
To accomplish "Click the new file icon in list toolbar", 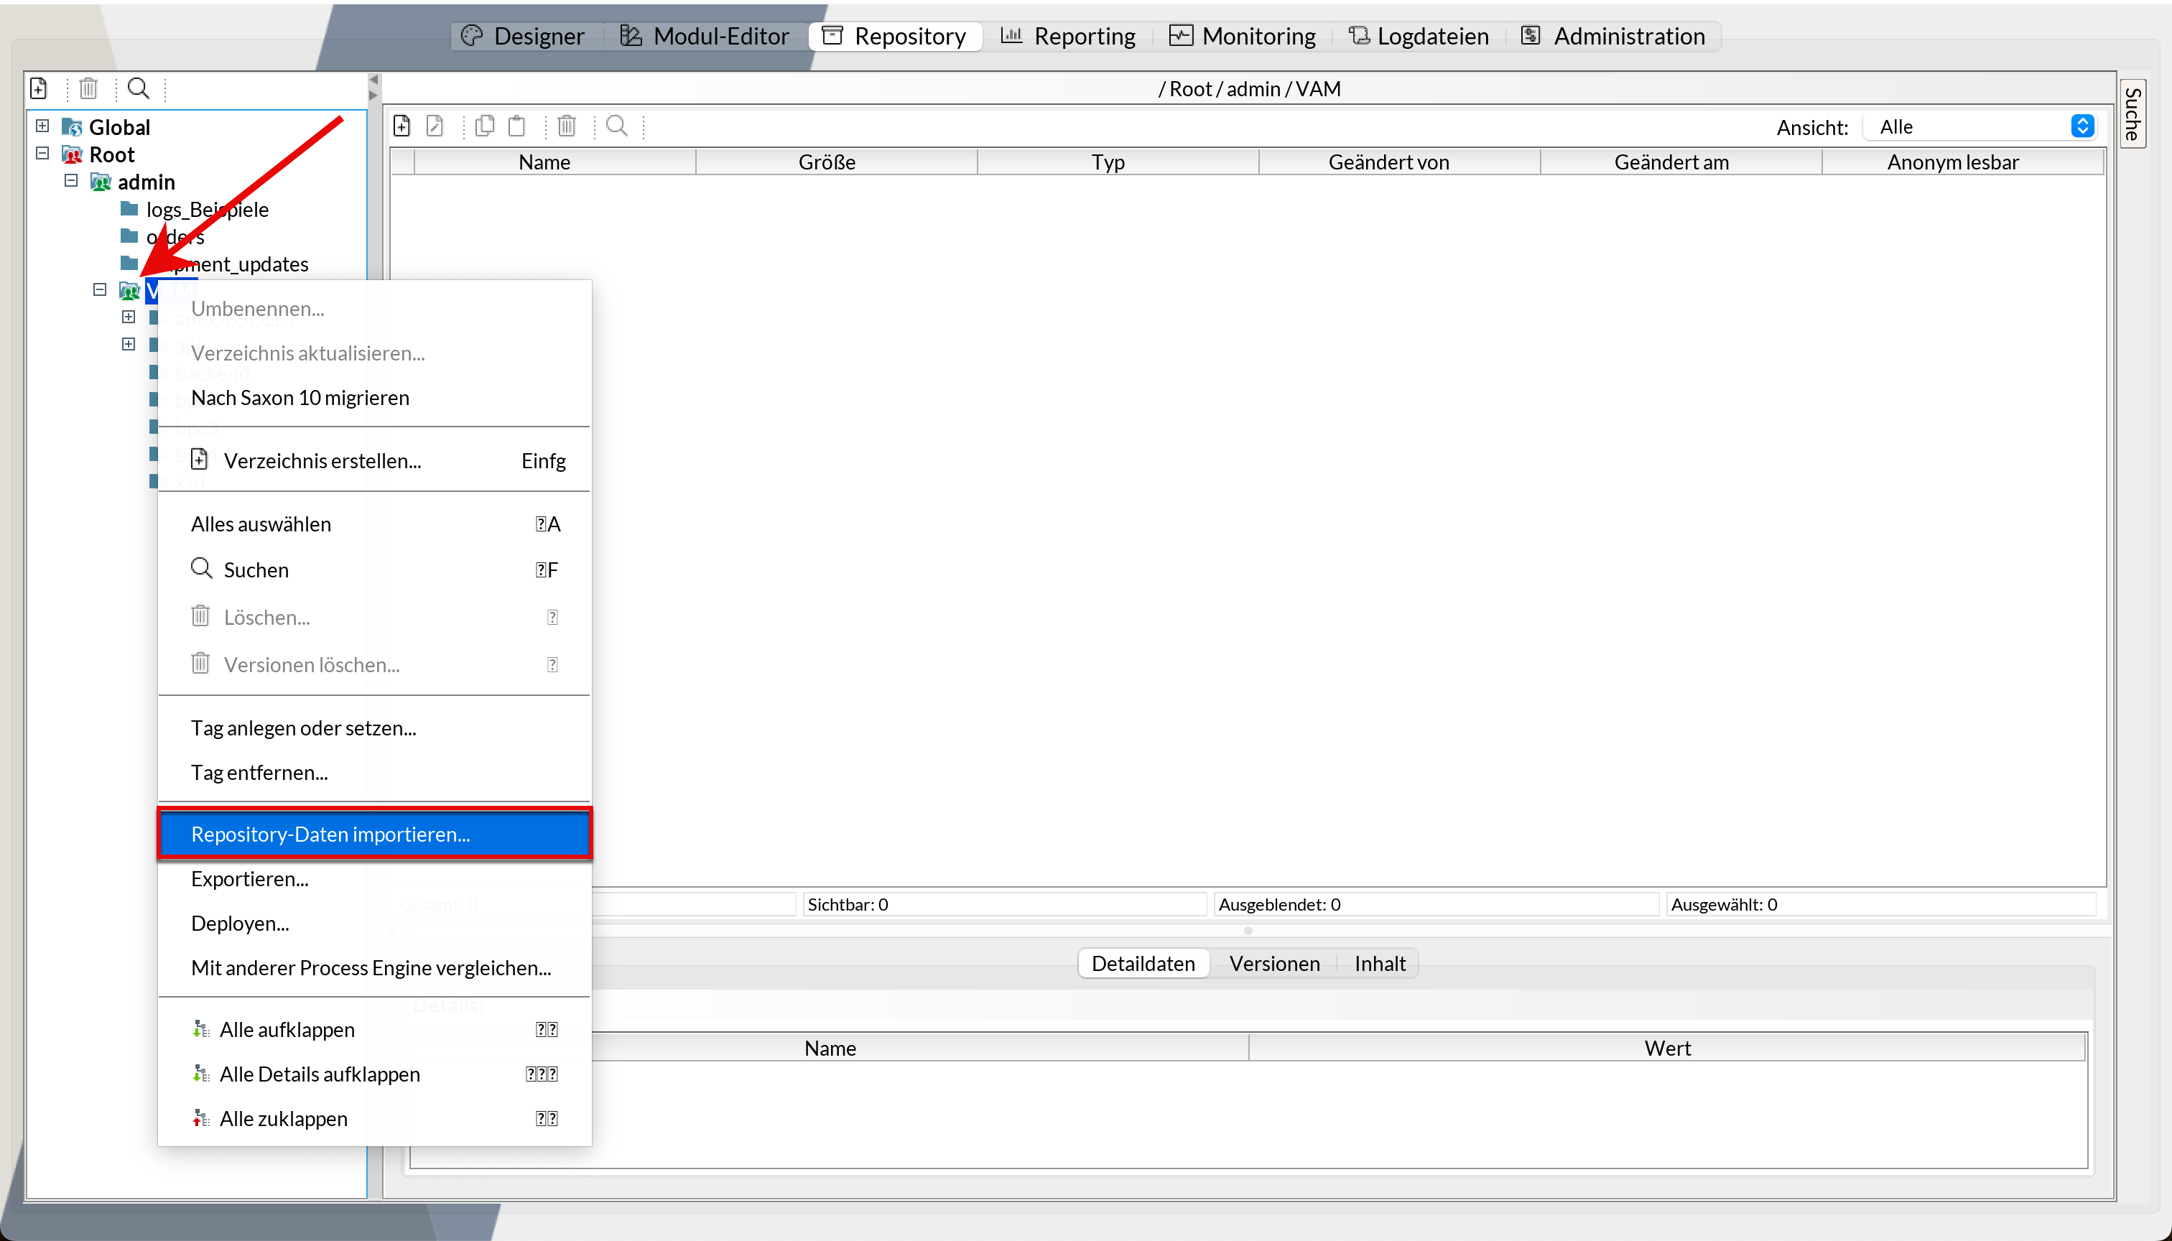I will point(402,126).
